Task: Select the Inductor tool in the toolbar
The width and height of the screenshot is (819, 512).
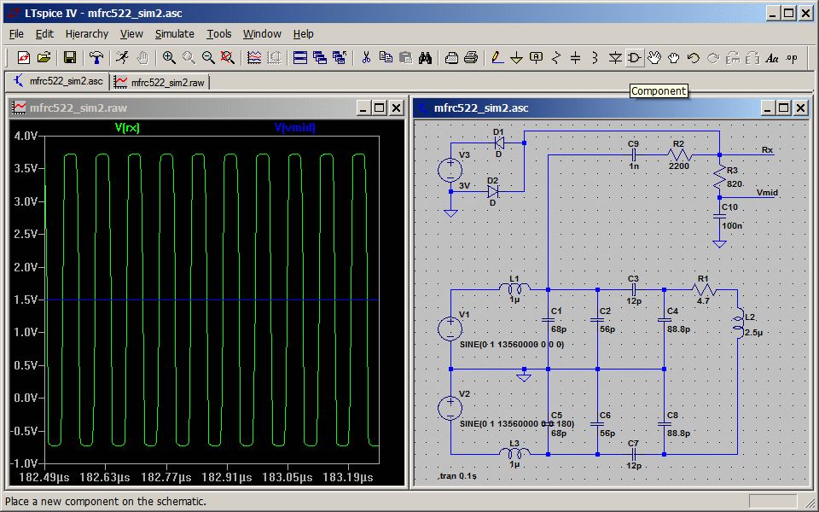Action: [595, 58]
